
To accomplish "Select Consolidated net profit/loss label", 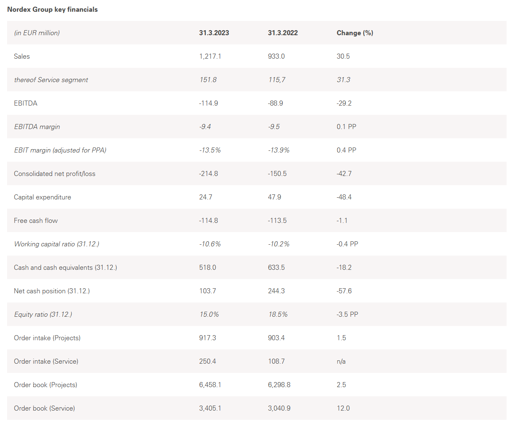I will 54,173.
